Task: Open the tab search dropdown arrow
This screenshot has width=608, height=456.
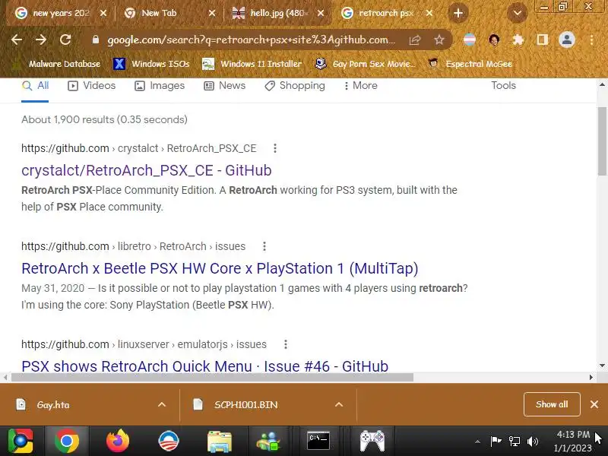Action: coord(518,13)
